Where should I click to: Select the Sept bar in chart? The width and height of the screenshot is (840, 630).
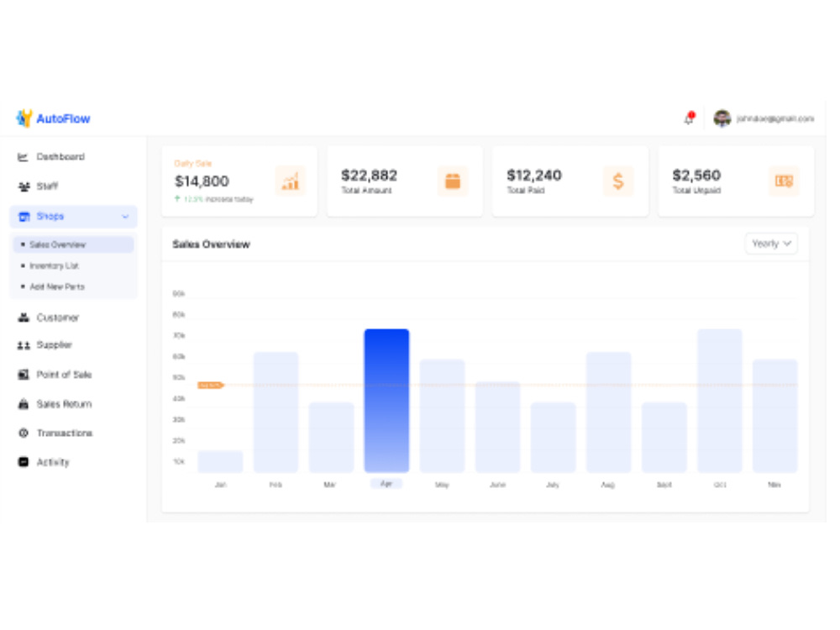click(x=664, y=437)
